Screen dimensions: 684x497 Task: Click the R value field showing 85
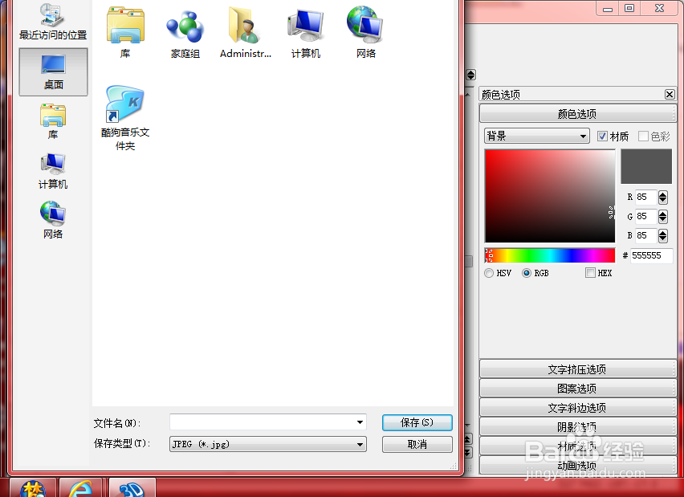pyautogui.click(x=646, y=198)
